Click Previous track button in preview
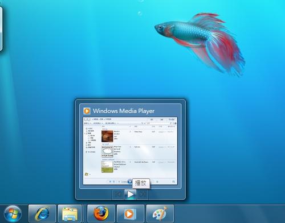This screenshot has height=223, width=285. pyautogui.click(x=118, y=194)
